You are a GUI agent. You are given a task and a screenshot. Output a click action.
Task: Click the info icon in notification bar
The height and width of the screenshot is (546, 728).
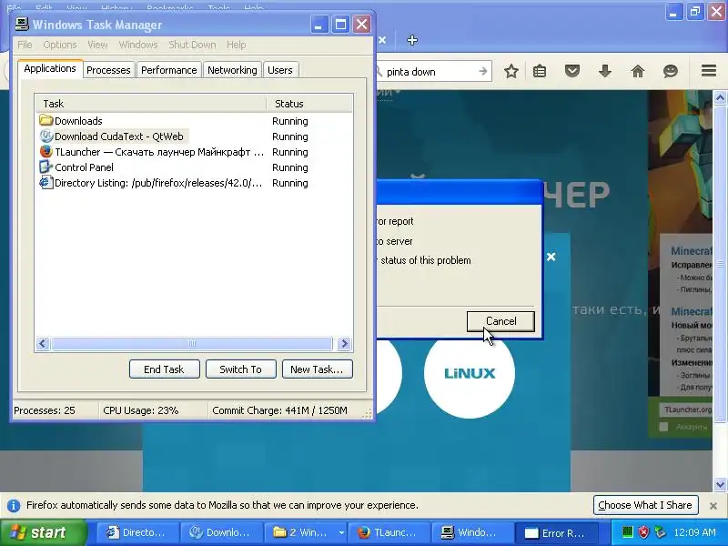pos(14,505)
